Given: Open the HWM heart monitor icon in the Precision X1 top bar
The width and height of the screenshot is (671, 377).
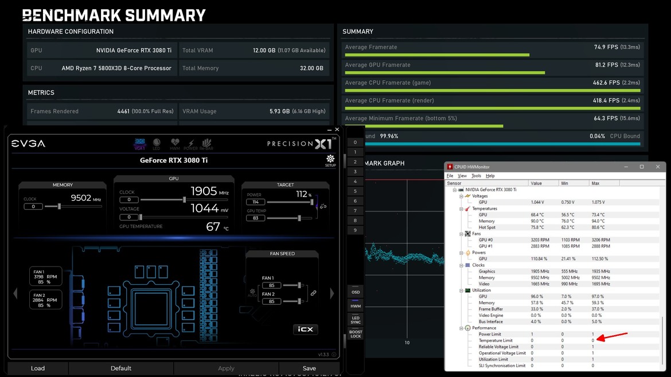Looking at the screenshot, I should [174, 144].
